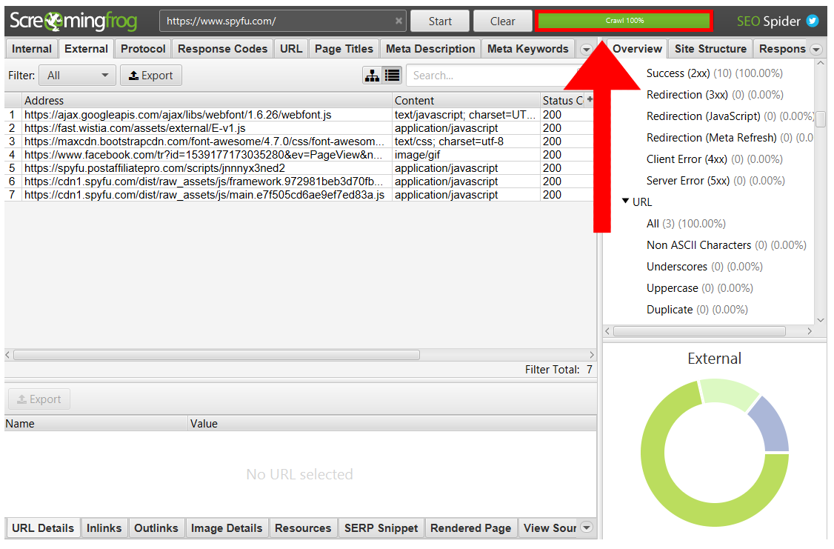
Task: Switch to the Protocol tab
Action: (143, 49)
